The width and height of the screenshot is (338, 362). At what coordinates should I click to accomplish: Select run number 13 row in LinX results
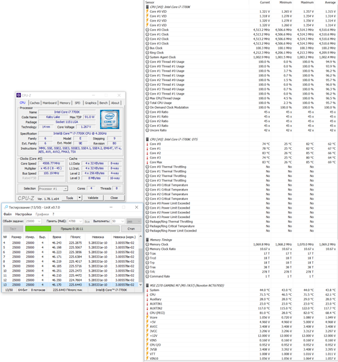(x=70, y=284)
